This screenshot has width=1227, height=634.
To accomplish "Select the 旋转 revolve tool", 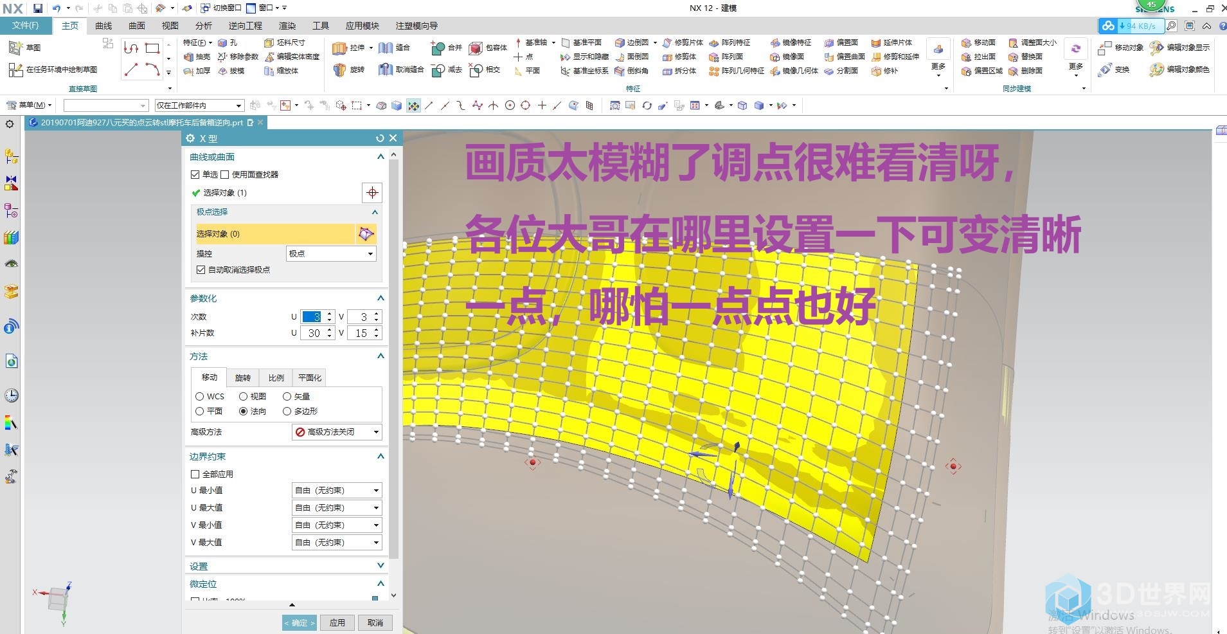I will (349, 69).
